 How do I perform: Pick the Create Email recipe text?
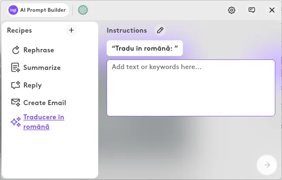pyautogui.click(x=44, y=103)
